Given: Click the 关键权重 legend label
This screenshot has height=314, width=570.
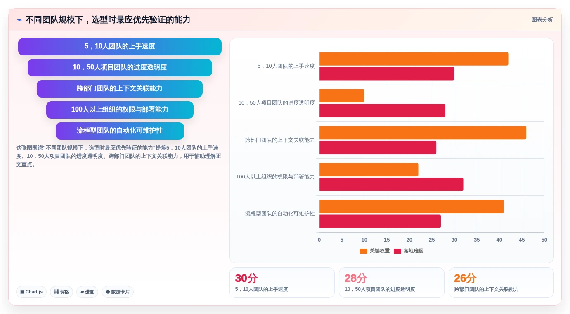Looking at the screenshot, I should (x=380, y=251).
